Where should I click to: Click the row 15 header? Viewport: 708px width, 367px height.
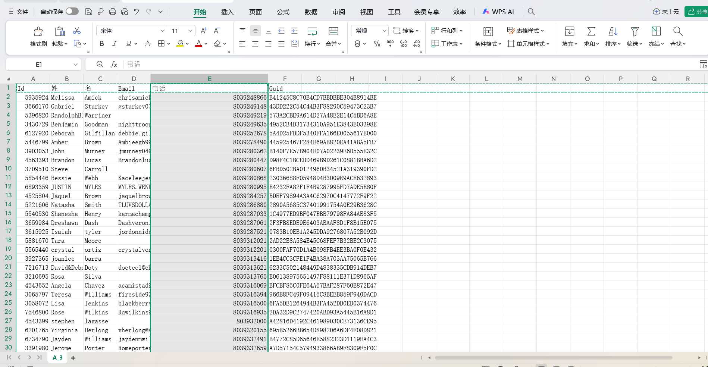point(8,213)
